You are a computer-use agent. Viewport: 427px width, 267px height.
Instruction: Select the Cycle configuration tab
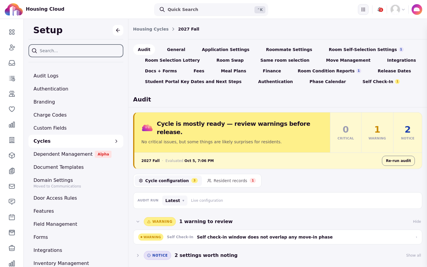(x=168, y=181)
